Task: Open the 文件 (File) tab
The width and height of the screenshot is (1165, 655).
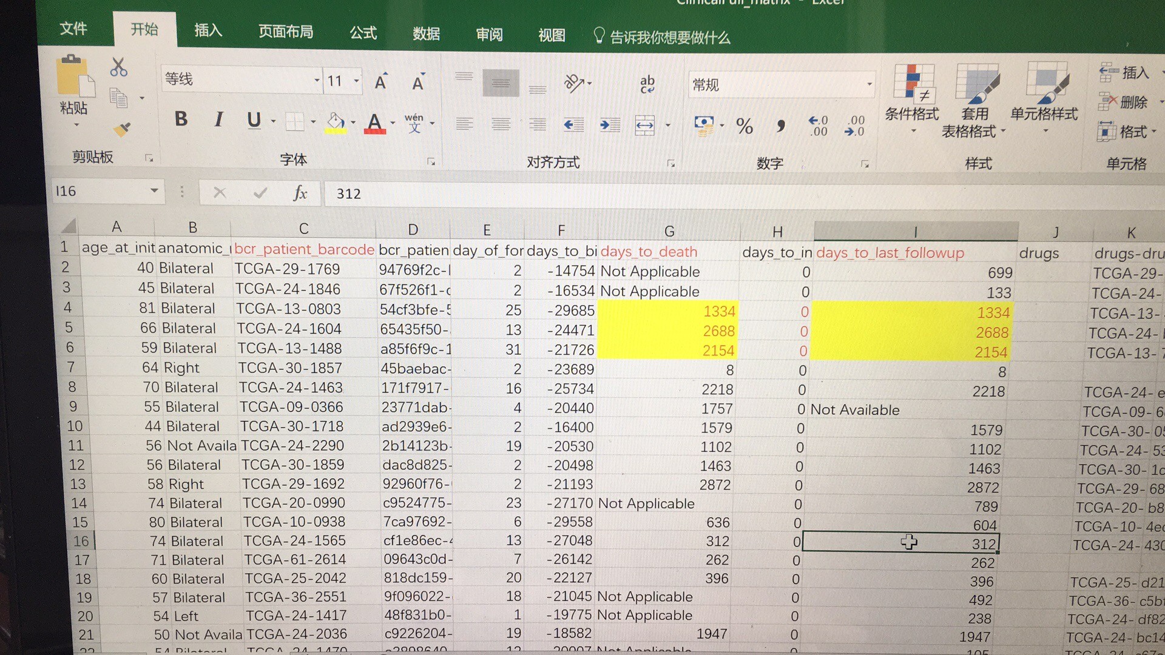Action: tap(73, 29)
